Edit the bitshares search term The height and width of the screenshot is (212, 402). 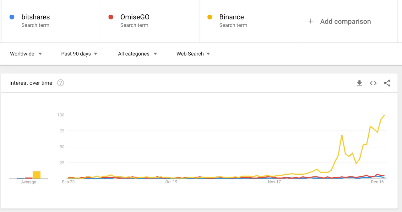coord(35,17)
